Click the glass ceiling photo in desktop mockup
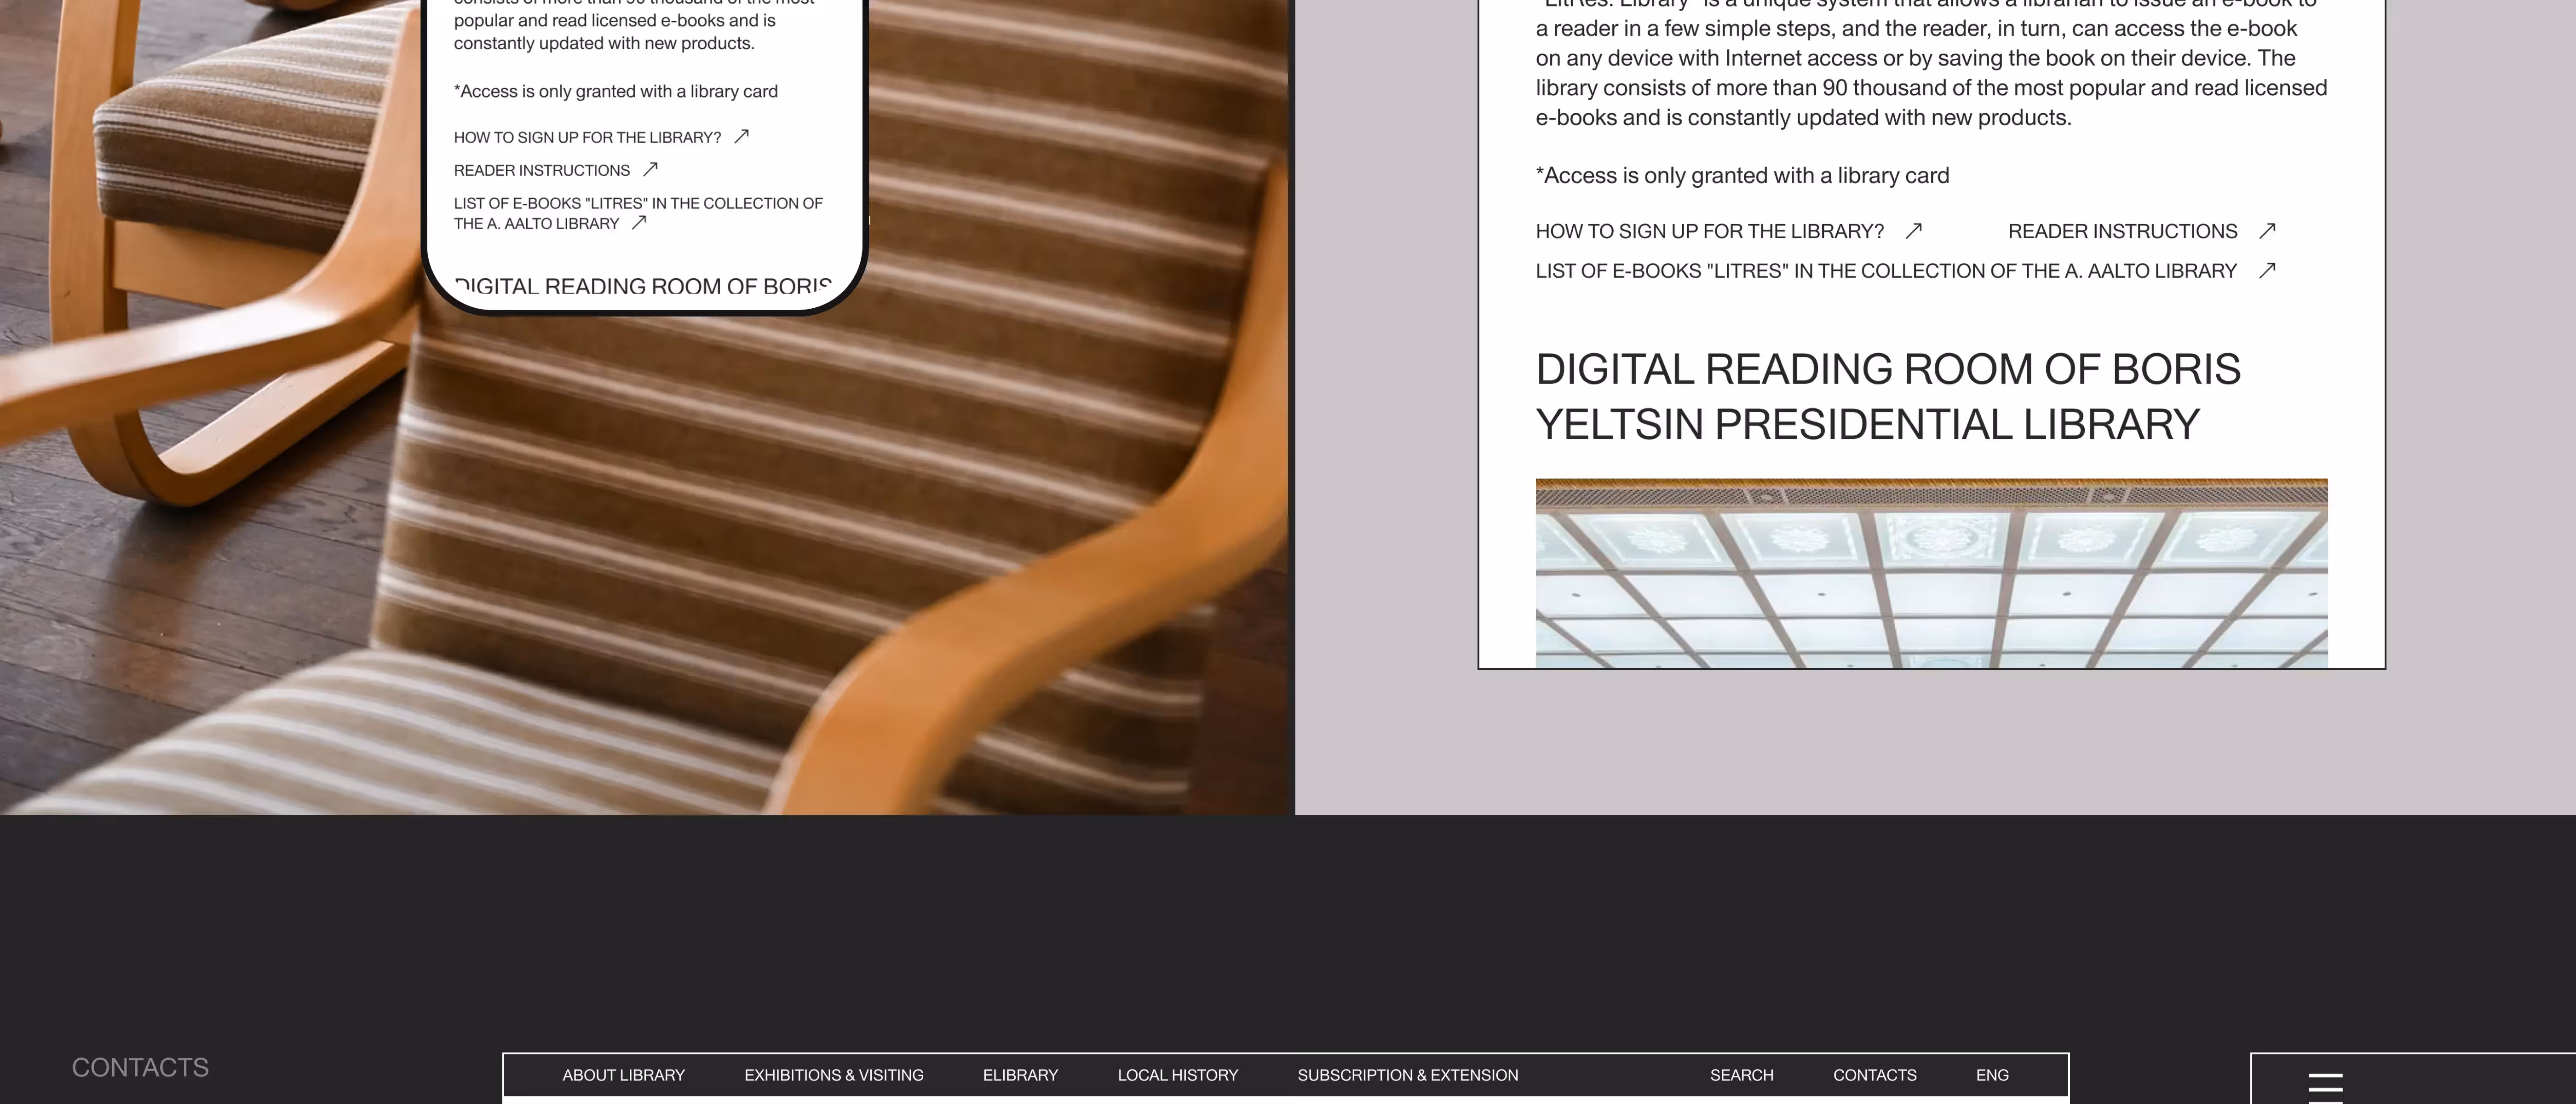 (x=1931, y=573)
